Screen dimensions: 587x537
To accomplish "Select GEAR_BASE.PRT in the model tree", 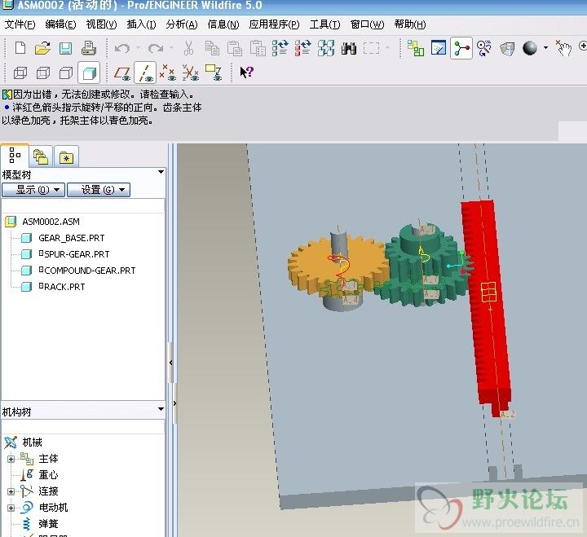I will pyautogui.click(x=72, y=238).
